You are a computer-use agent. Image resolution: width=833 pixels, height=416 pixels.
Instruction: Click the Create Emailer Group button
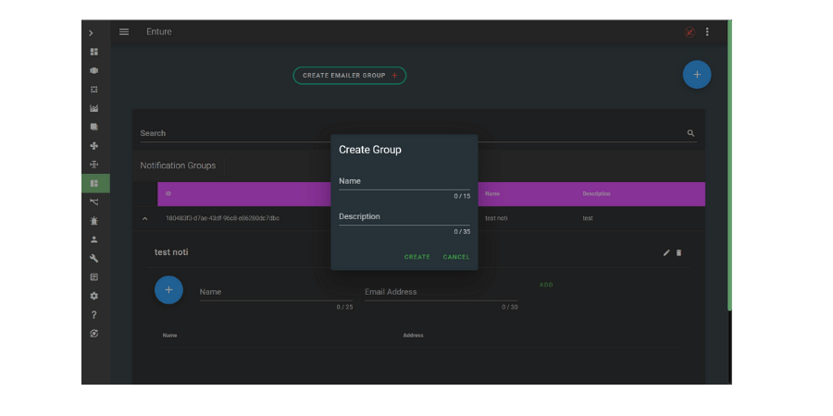coord(349,76)
